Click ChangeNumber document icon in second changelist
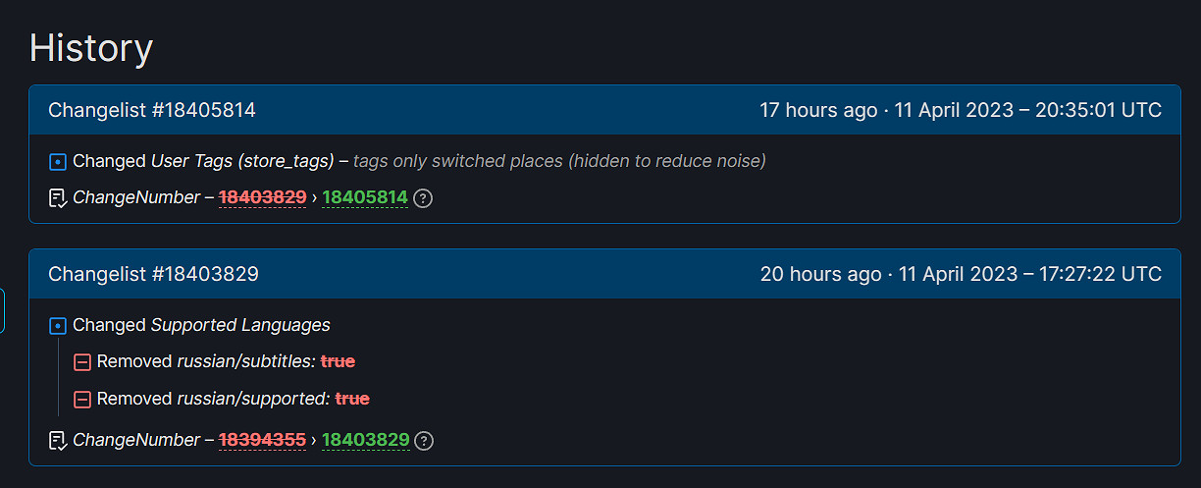 tap(58, 441)
